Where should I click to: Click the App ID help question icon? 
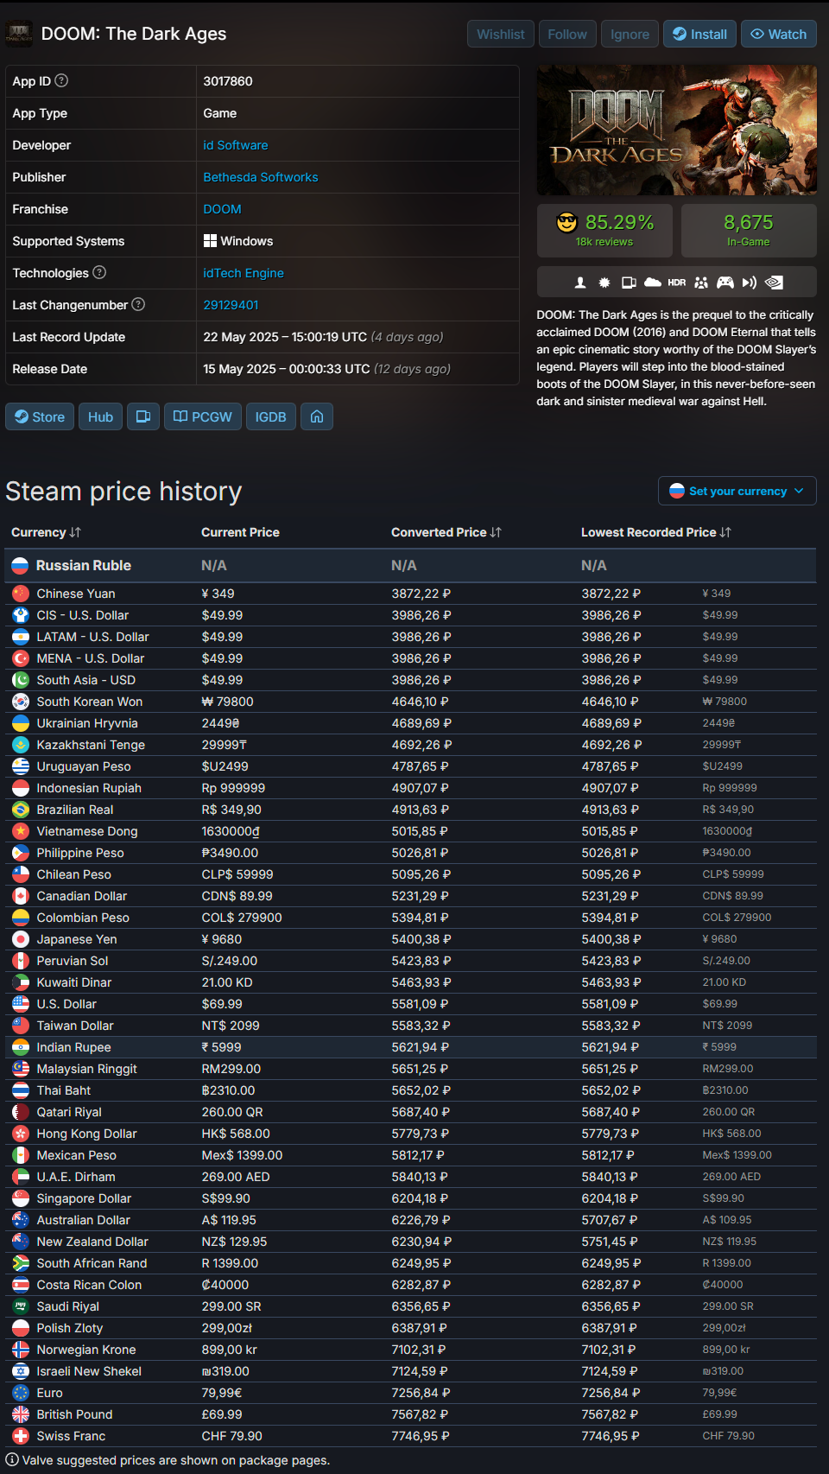tap(61, 80)
